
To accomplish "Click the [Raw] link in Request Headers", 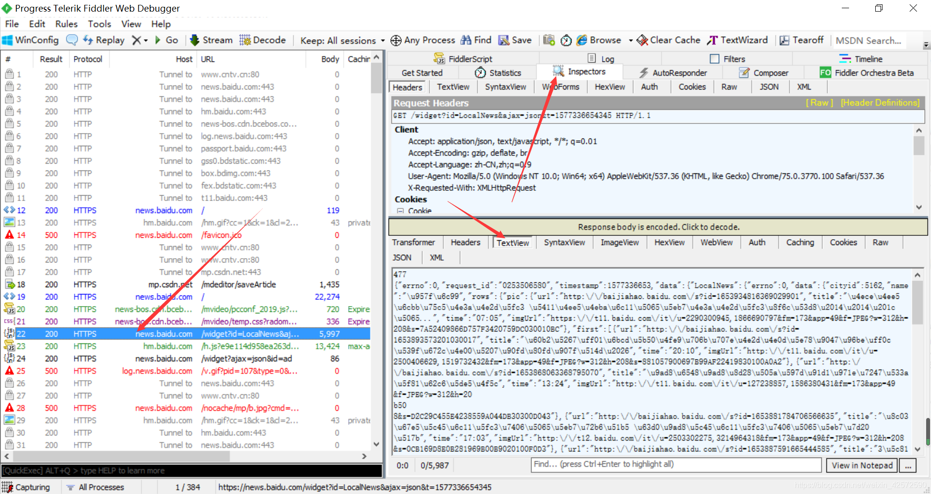I will [x=819, y=103].
